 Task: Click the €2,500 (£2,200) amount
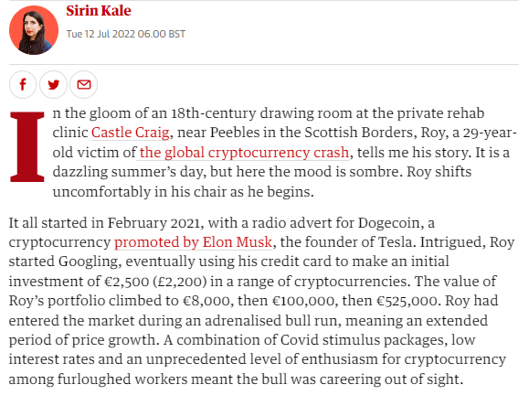click(155, 282)
